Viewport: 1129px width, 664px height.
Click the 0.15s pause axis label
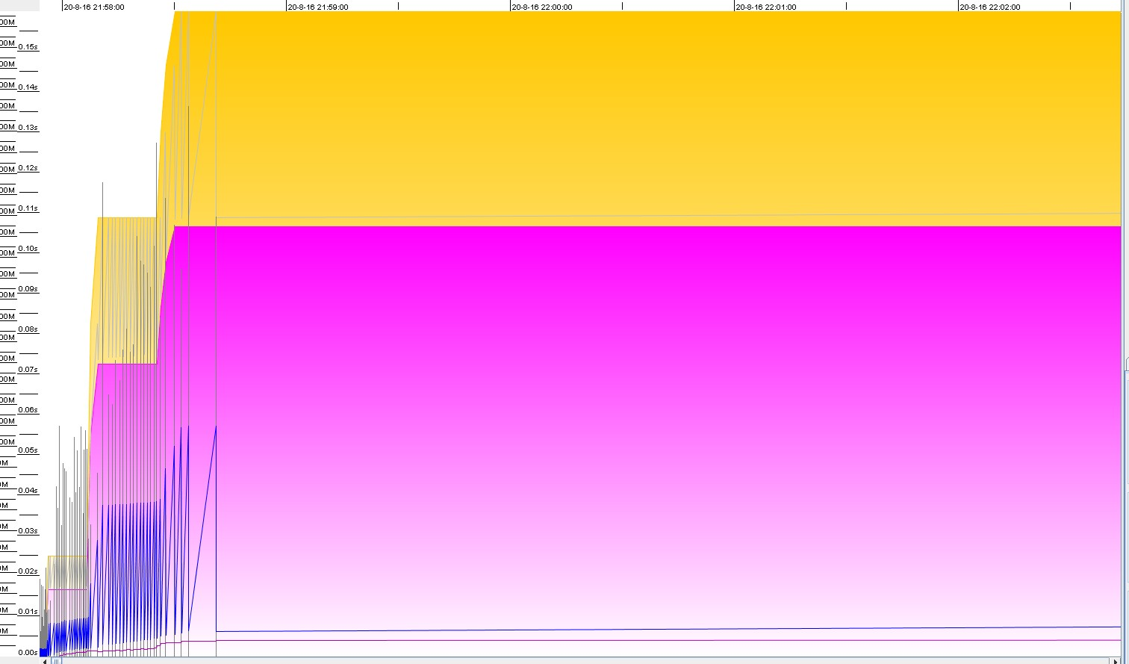click(28, 46)
